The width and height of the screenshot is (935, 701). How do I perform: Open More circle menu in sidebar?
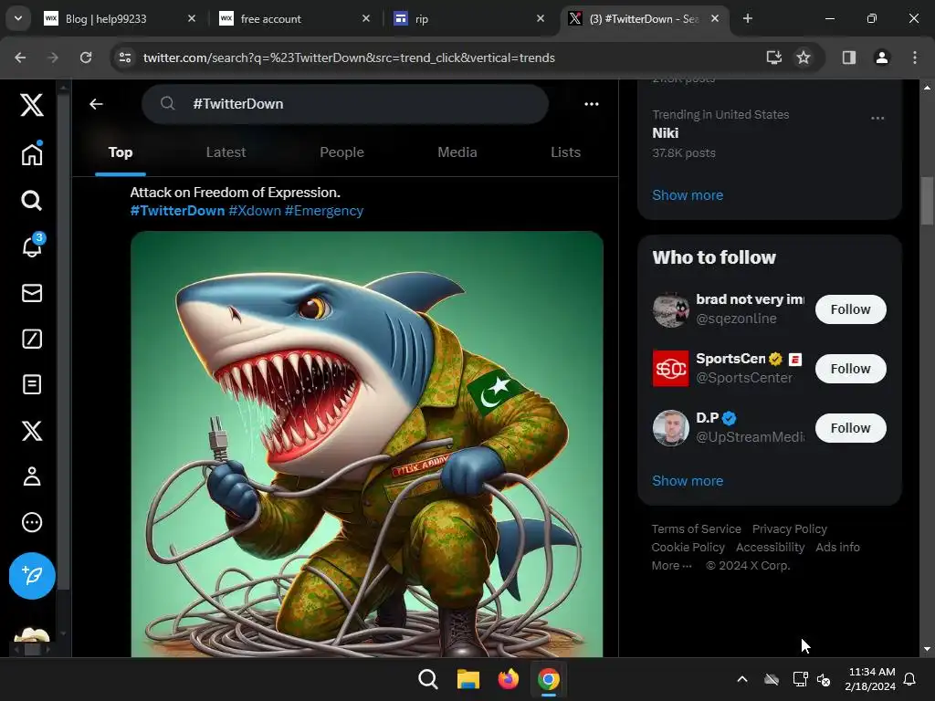pos(32,522)
